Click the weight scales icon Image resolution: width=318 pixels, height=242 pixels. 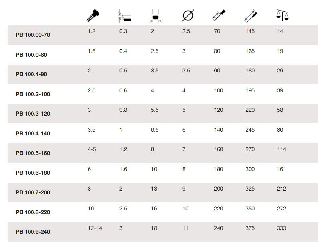pyautogui.click(x=282, y=15)
